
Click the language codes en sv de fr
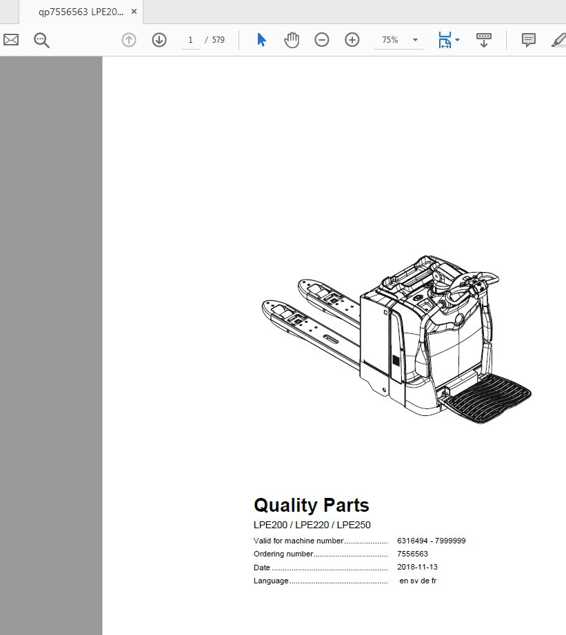tap(418, 581)
